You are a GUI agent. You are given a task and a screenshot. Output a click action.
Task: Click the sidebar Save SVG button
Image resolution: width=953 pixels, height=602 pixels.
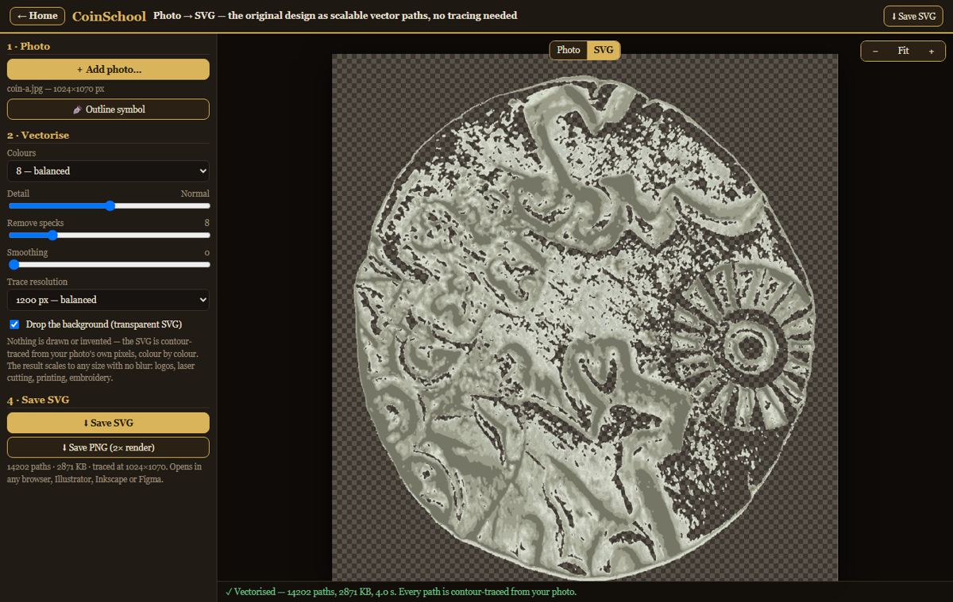tap(108, 423)
